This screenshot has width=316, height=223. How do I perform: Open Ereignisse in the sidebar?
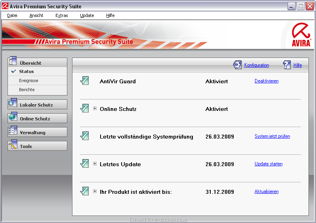[x=38, y=81]
